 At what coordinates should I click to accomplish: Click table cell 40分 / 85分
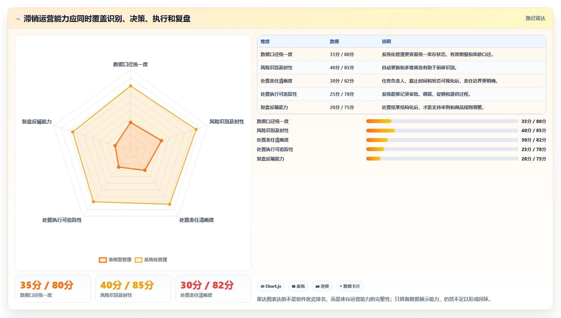342,68
